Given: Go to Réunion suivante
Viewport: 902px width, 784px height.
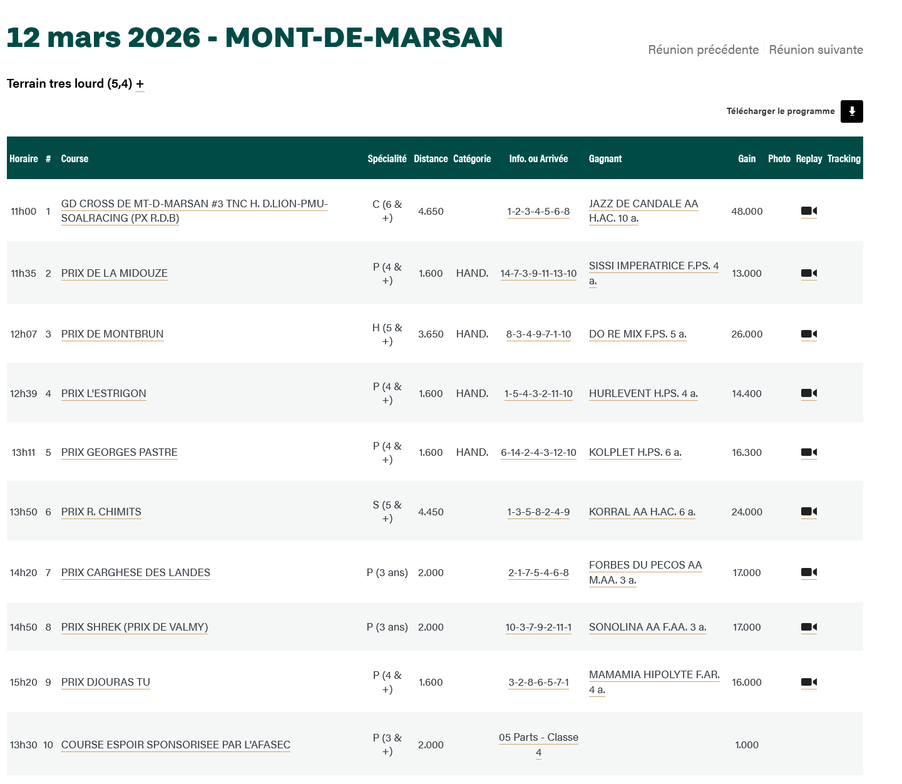Looking at the screenshot, I should (x=816, y=49).
